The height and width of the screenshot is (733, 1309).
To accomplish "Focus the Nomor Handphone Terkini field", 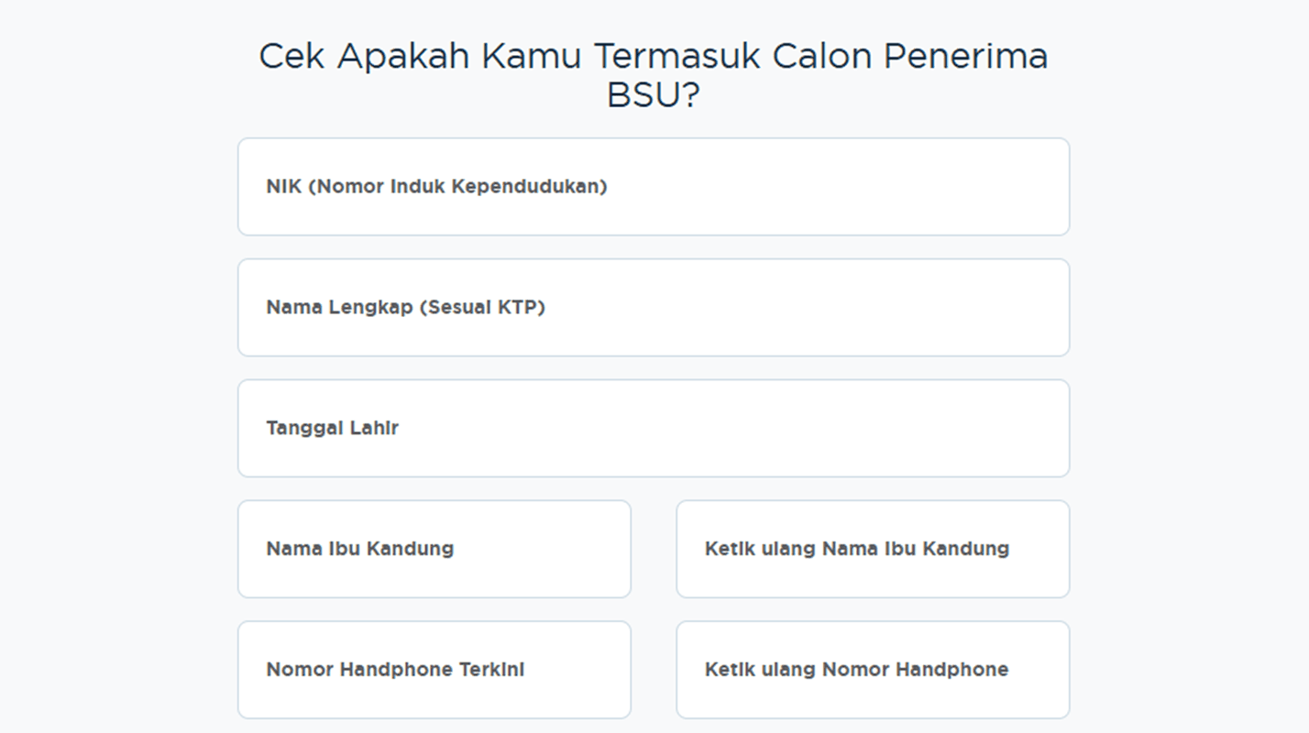I will pos(434,670).
